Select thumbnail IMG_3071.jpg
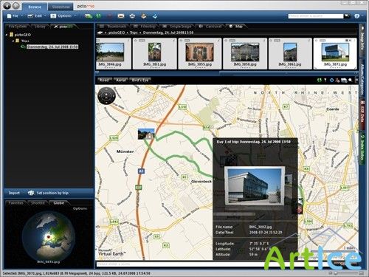This screenshot has height=277, width=369. [x=335, y=54]
